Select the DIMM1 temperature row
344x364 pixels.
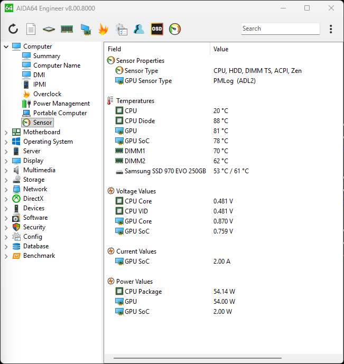pos(224,151)
